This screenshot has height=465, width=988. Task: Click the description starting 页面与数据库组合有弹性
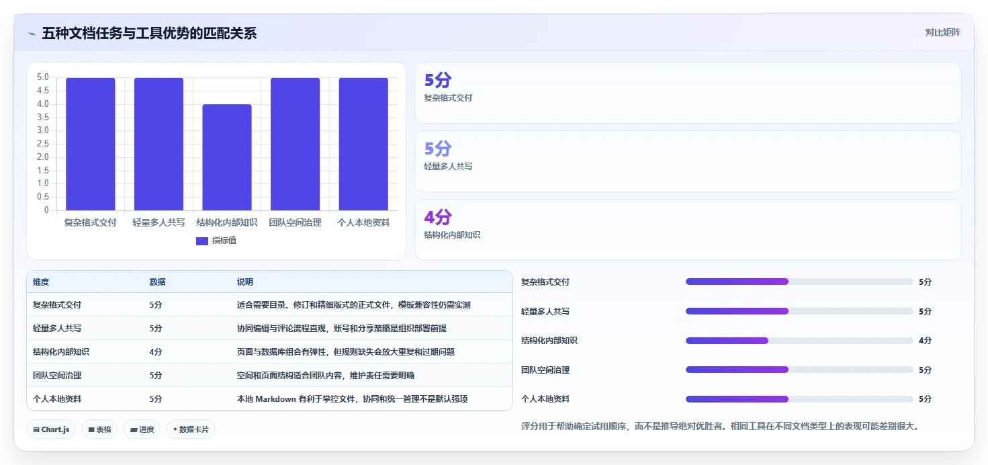(346, 352)
